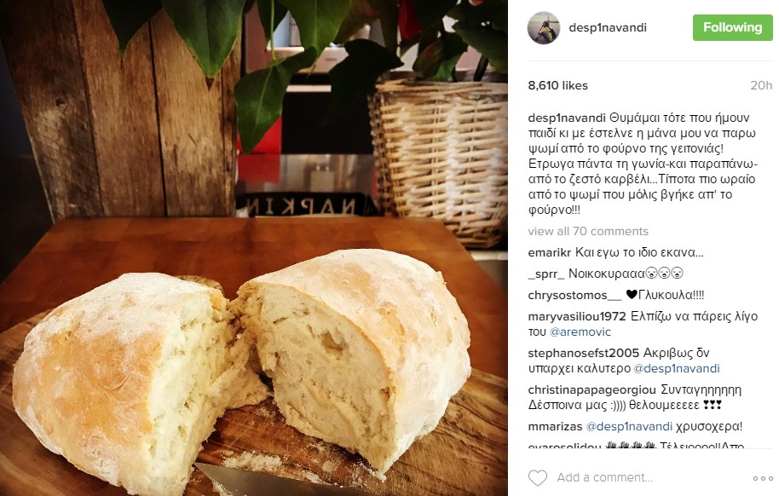Click the desp1navandi profile avatar
Image resolution: width=779 pixels, height=496 pixels.
click(x=544, y=28)
